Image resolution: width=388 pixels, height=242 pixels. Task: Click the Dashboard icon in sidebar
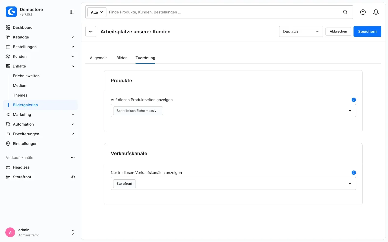click(x=8, y=27)
